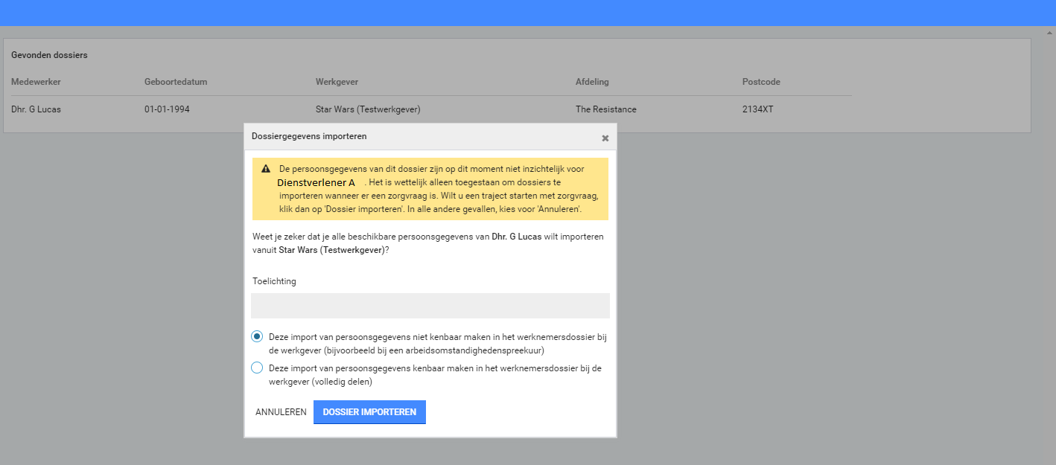Select employee Dhr. G Lucas in results
The image size is (1056, 465).
[36, 109]
